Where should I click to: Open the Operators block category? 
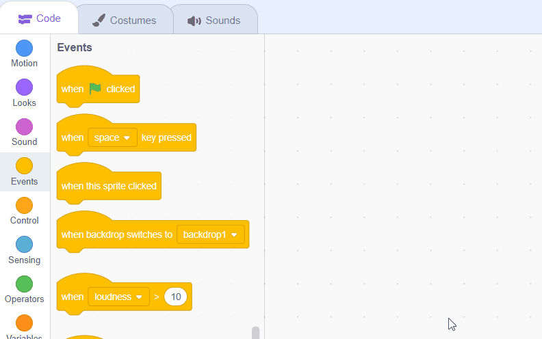click(x=24, y=284)
